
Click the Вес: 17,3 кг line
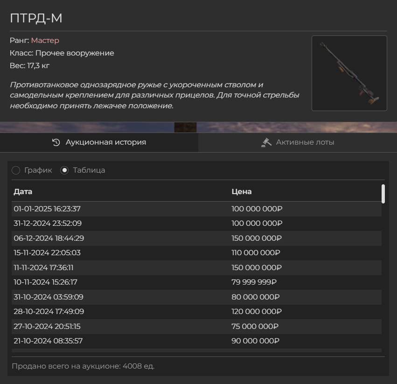[x=29, y=66]
